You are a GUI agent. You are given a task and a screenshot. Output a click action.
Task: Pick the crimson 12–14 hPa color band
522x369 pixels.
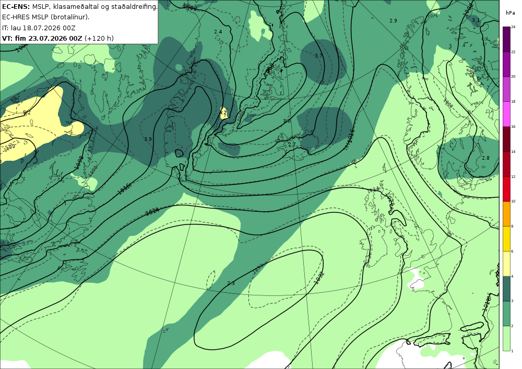point(506,164)
